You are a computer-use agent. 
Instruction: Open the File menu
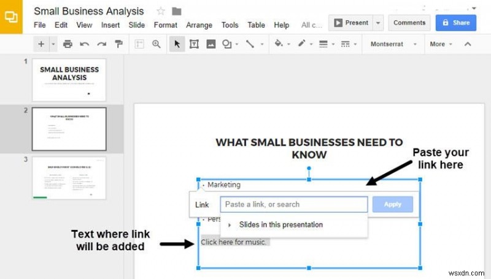pos(40,25)
